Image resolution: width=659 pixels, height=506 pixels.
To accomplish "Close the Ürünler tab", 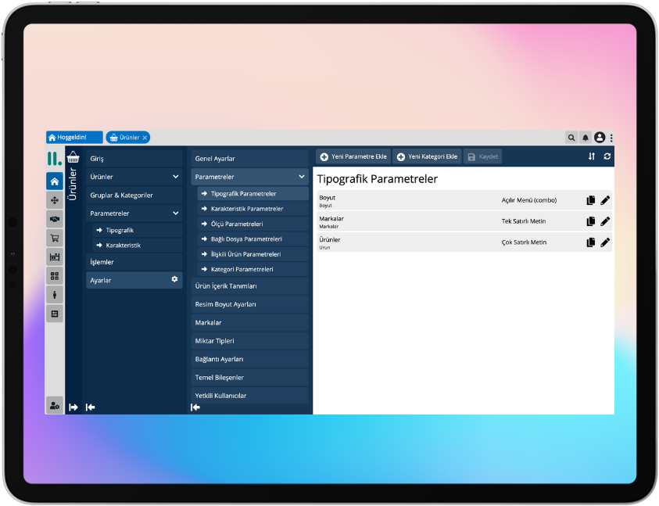I will click(145, 138).
